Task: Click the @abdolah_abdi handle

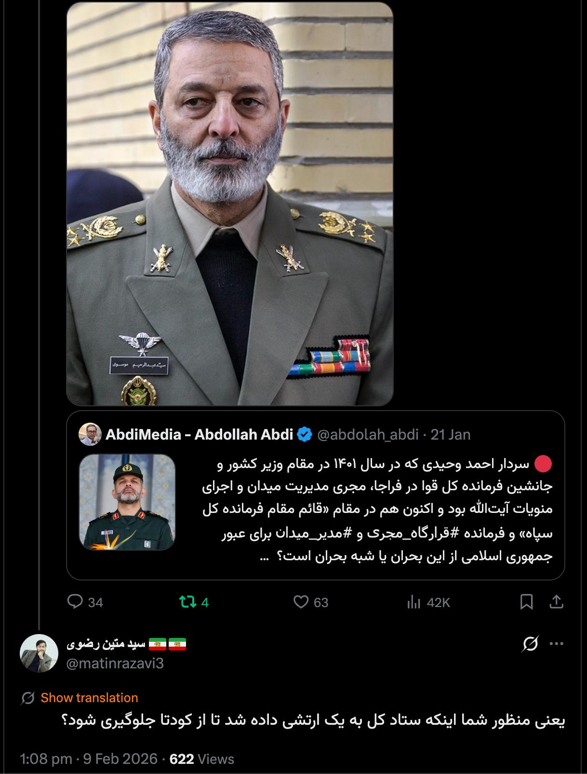Action: pos(368,434)
